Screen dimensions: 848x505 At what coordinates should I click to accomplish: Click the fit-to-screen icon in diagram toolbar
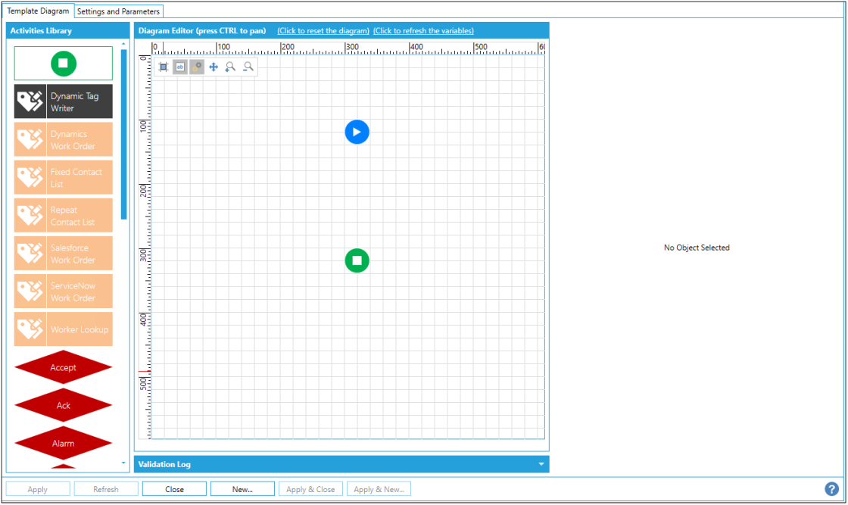[x=163, y=67]
